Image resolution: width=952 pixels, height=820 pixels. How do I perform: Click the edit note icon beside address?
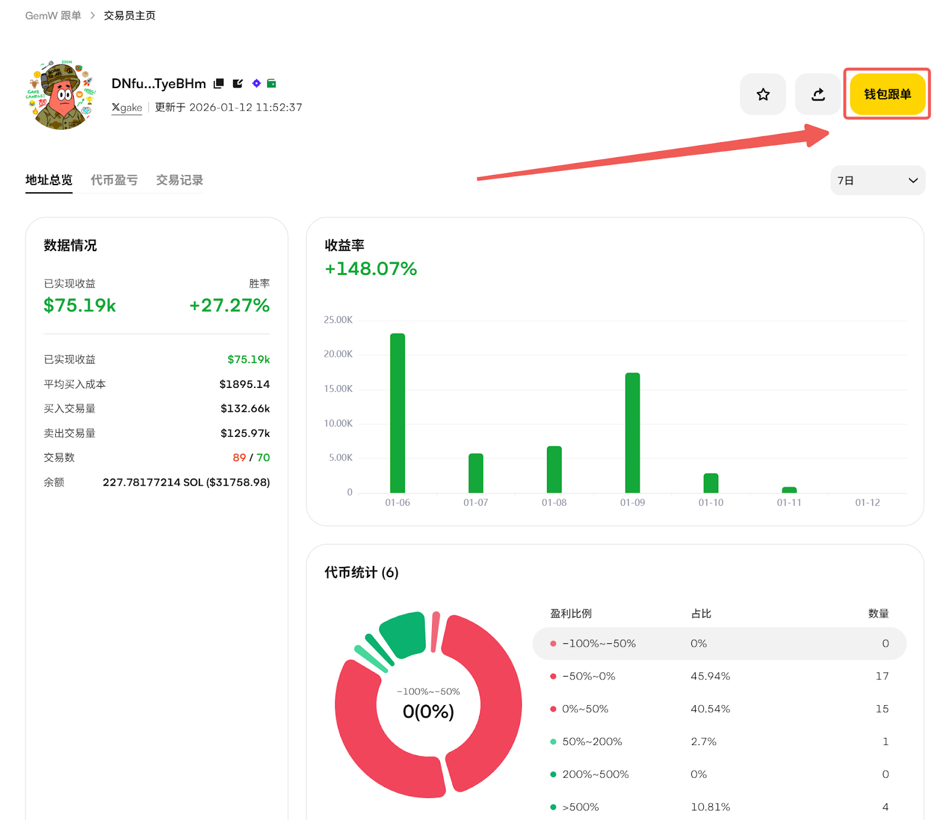237,83
